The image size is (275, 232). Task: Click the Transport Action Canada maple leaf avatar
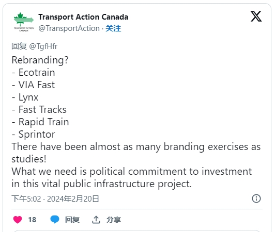coord(24,22)
